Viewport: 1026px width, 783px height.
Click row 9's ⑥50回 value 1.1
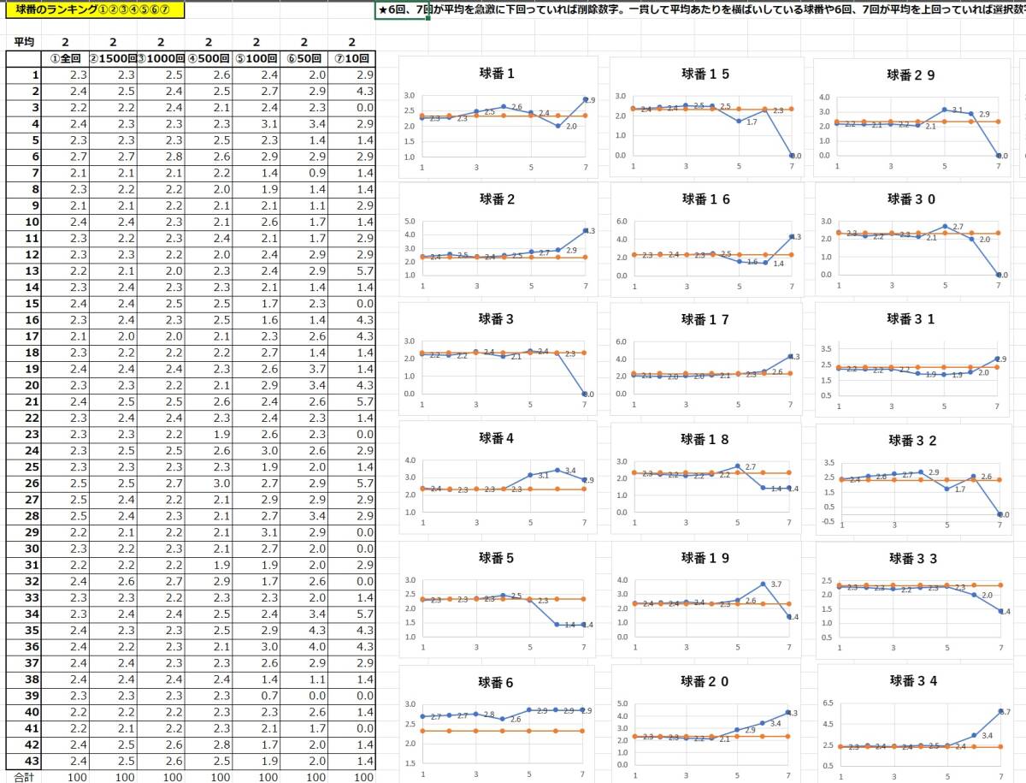point(304,205)
